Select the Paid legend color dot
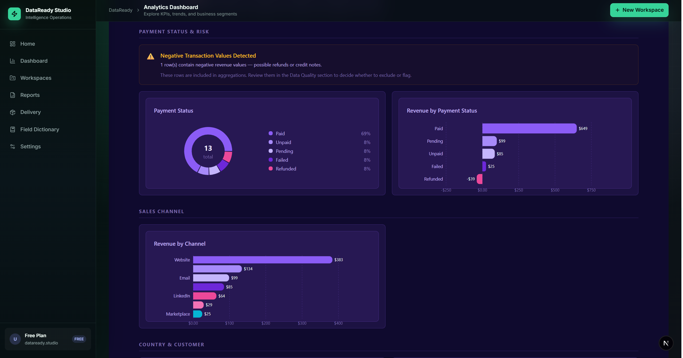Image resolution: width=683 pixels, height=358 pixels. [x=271, y=133]
